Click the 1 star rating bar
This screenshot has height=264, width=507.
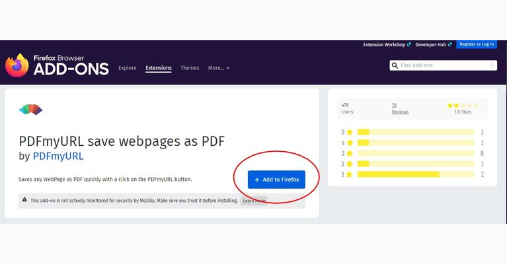pos(416,175)
